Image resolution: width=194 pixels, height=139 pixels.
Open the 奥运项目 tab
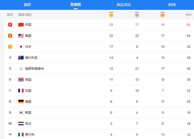pyautogui.click(x=124, y=5)
